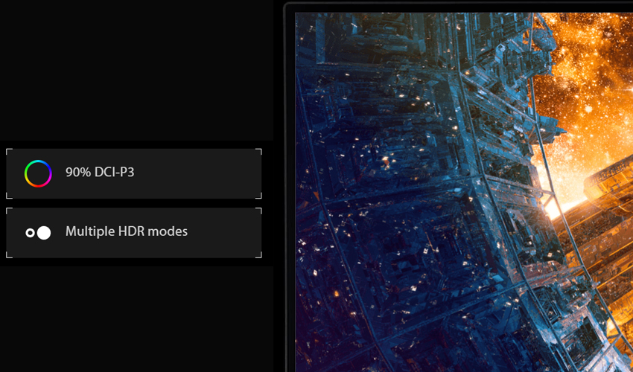
Task: Click bottom-left bracket of HDR modes card
Action: pos(9,255)
